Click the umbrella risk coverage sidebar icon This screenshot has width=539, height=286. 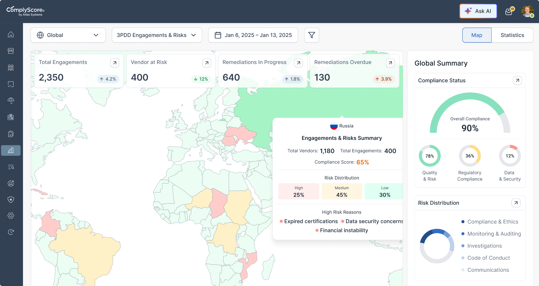11,100
